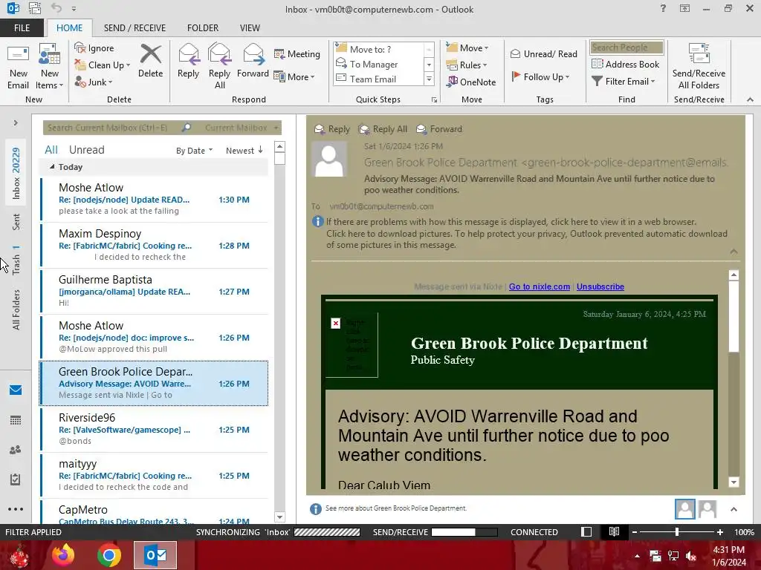The image size is (761, 570).
Task: Open the FILE tab
Action: [x=22, y=27]
